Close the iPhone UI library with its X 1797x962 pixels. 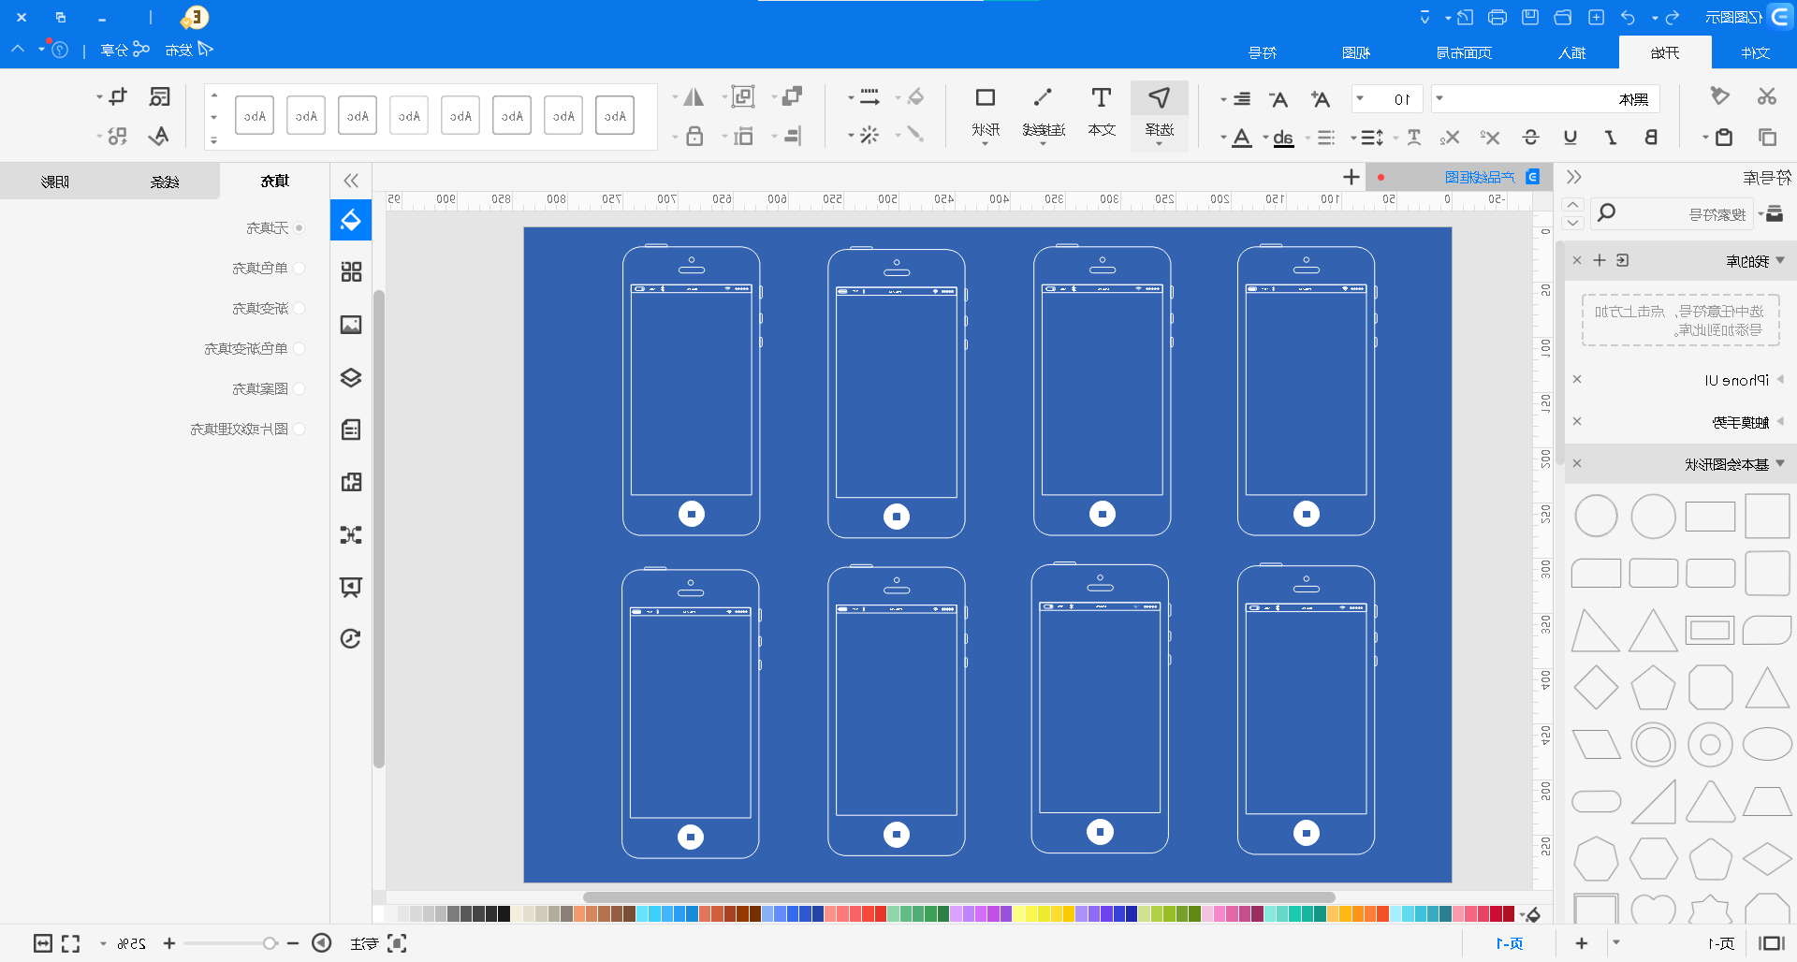coord(1577,379)
